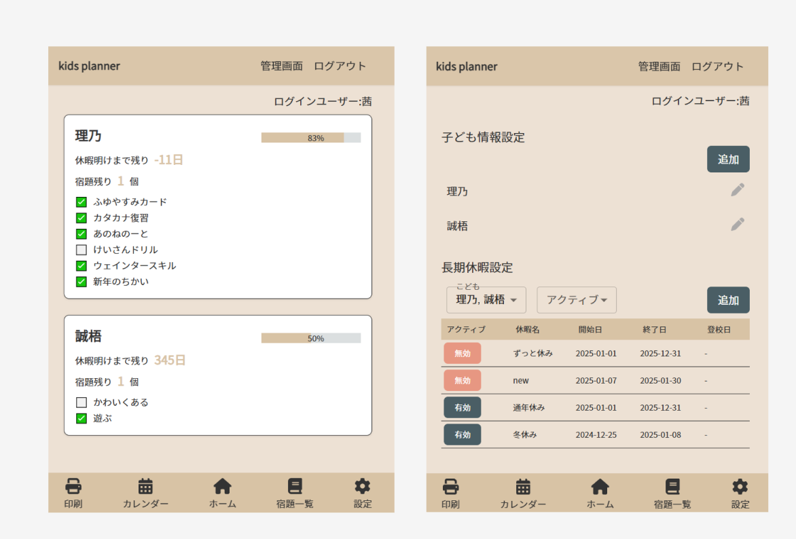Select the 冬休み row's vacation name
The image size is (796, 539).
click(525, 434)
